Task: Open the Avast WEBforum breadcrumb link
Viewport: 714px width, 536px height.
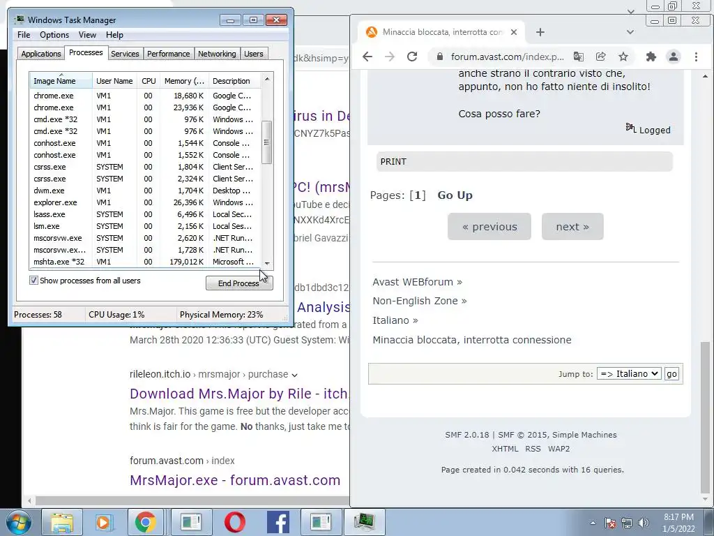Action: 413,282
